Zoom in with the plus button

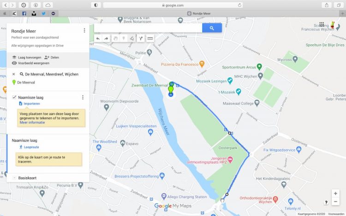[335, 193]
